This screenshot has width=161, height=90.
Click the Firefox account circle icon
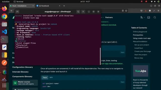tap(150, 11)
